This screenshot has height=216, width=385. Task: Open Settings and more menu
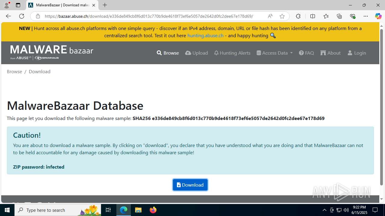click(366, 16)
